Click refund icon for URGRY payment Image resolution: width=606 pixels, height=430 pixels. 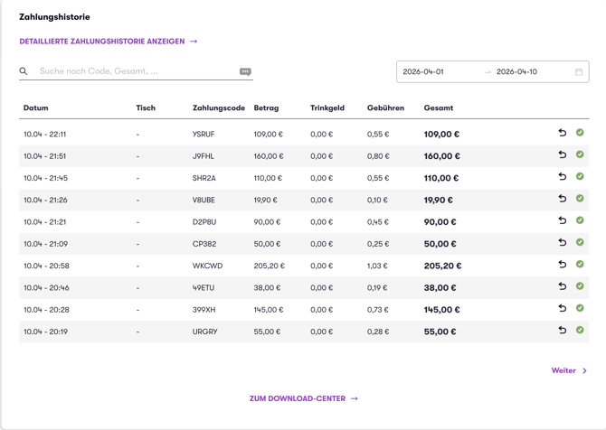[563, 331]
